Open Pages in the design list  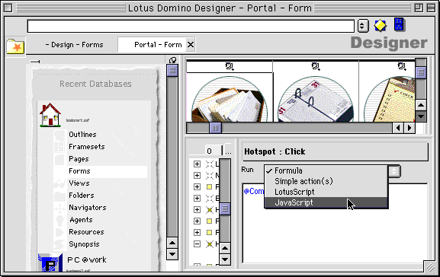click(x=79, y=159)
